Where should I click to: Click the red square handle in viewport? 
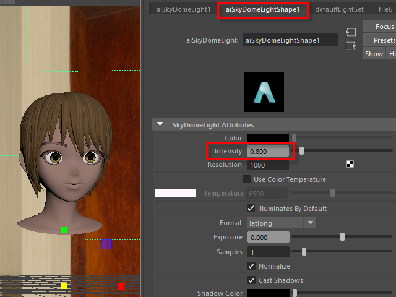[121, 286]
